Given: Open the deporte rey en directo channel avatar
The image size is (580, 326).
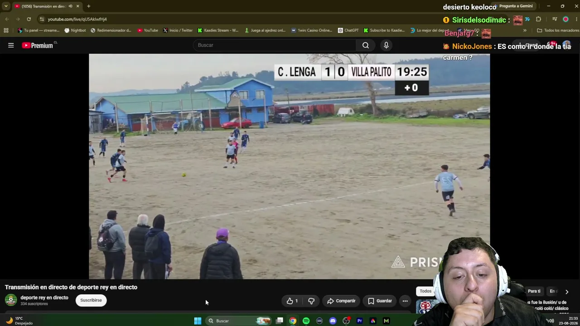Looking at the screenshot, I should pos(11,300).
